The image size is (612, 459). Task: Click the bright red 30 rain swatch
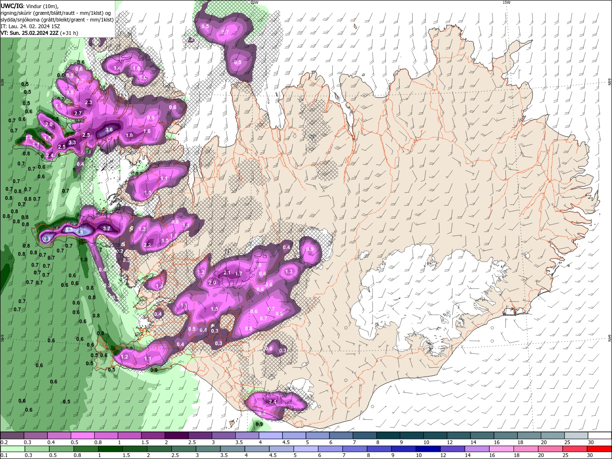[x=600, y=448]
